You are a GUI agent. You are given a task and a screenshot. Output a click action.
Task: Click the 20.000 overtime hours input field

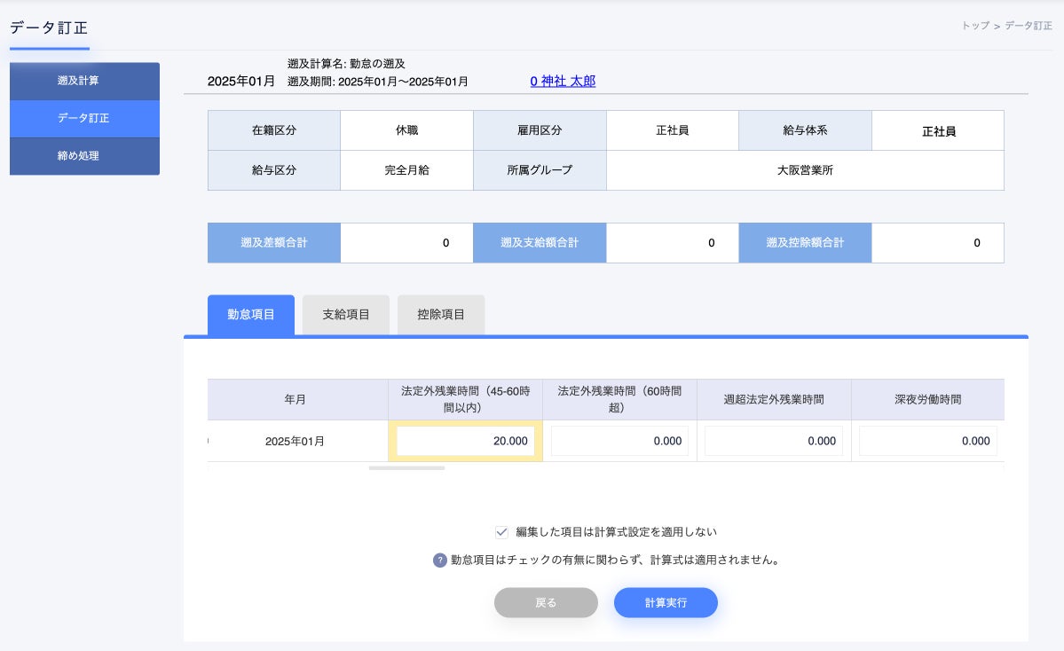click(x=465, y=441)
